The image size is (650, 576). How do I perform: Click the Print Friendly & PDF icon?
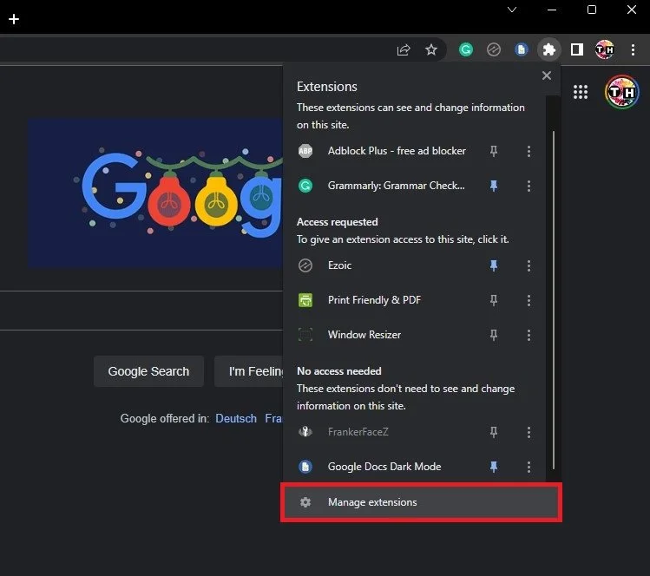pyautogui.click(x=305, y=300)
